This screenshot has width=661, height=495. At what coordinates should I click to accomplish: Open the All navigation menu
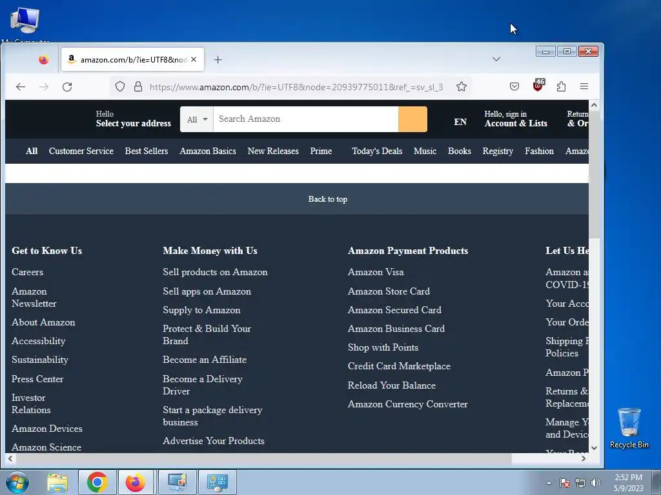(x=32, y=151)
